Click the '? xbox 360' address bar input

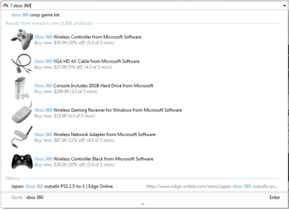coord(144,5)
